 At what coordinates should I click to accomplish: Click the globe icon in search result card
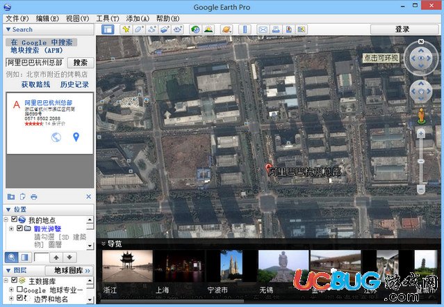click(x=56, y=137)
